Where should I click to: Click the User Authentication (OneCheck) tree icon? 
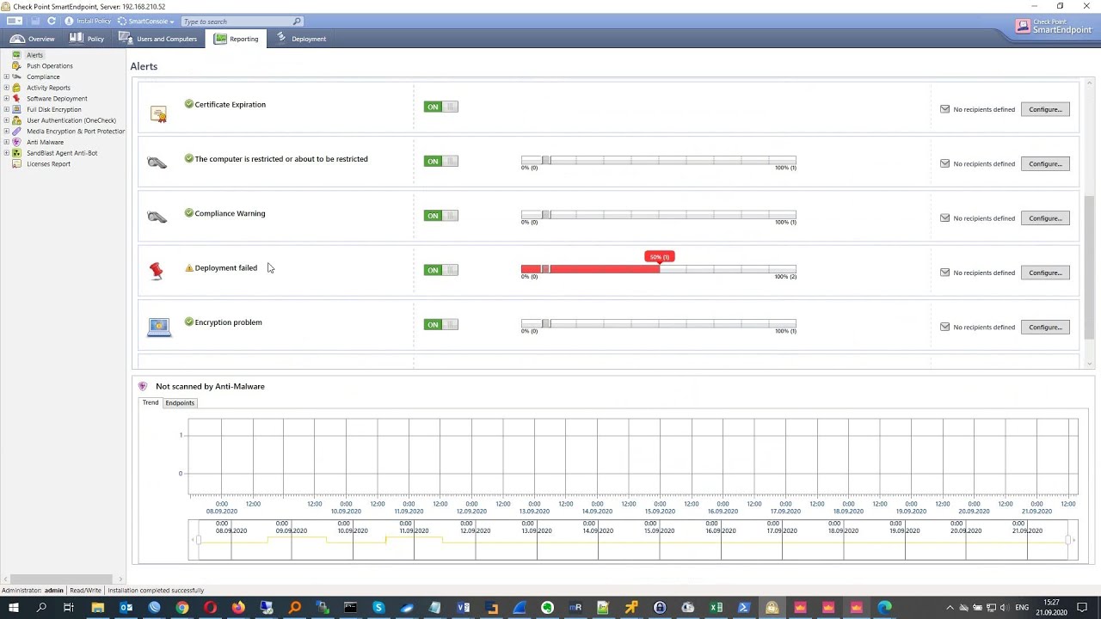tap(16, 120)
